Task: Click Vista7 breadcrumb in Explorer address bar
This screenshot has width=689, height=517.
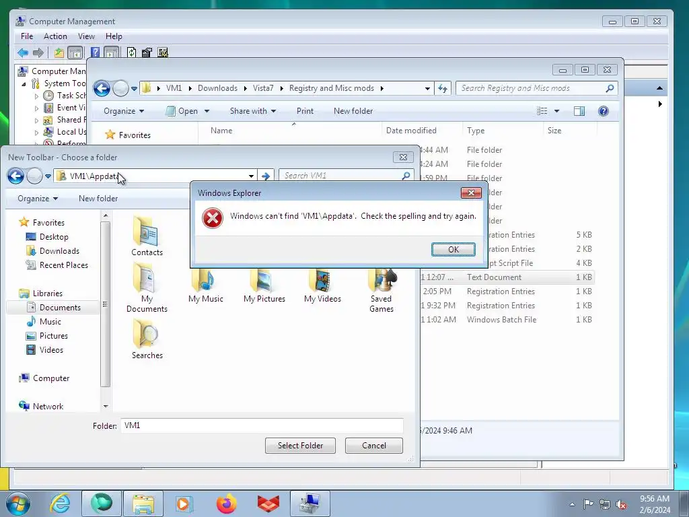Action: [x=263, y=88]
